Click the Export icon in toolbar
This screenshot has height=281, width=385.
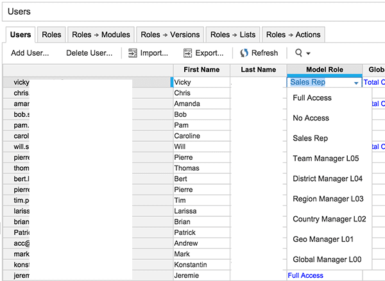tap(188, 53)
